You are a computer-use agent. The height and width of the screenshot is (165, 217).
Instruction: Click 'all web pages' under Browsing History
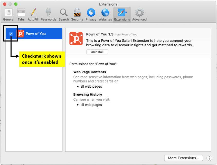click(x=91, y=105)
